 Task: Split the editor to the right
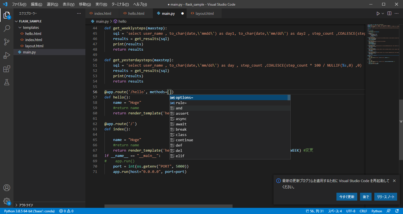coord(389,13)
